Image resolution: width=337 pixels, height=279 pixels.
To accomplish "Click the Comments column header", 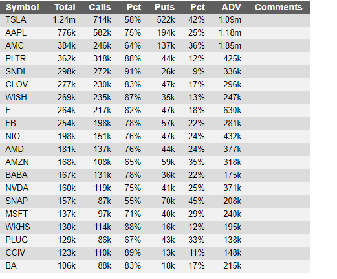I will coord(278,7).
